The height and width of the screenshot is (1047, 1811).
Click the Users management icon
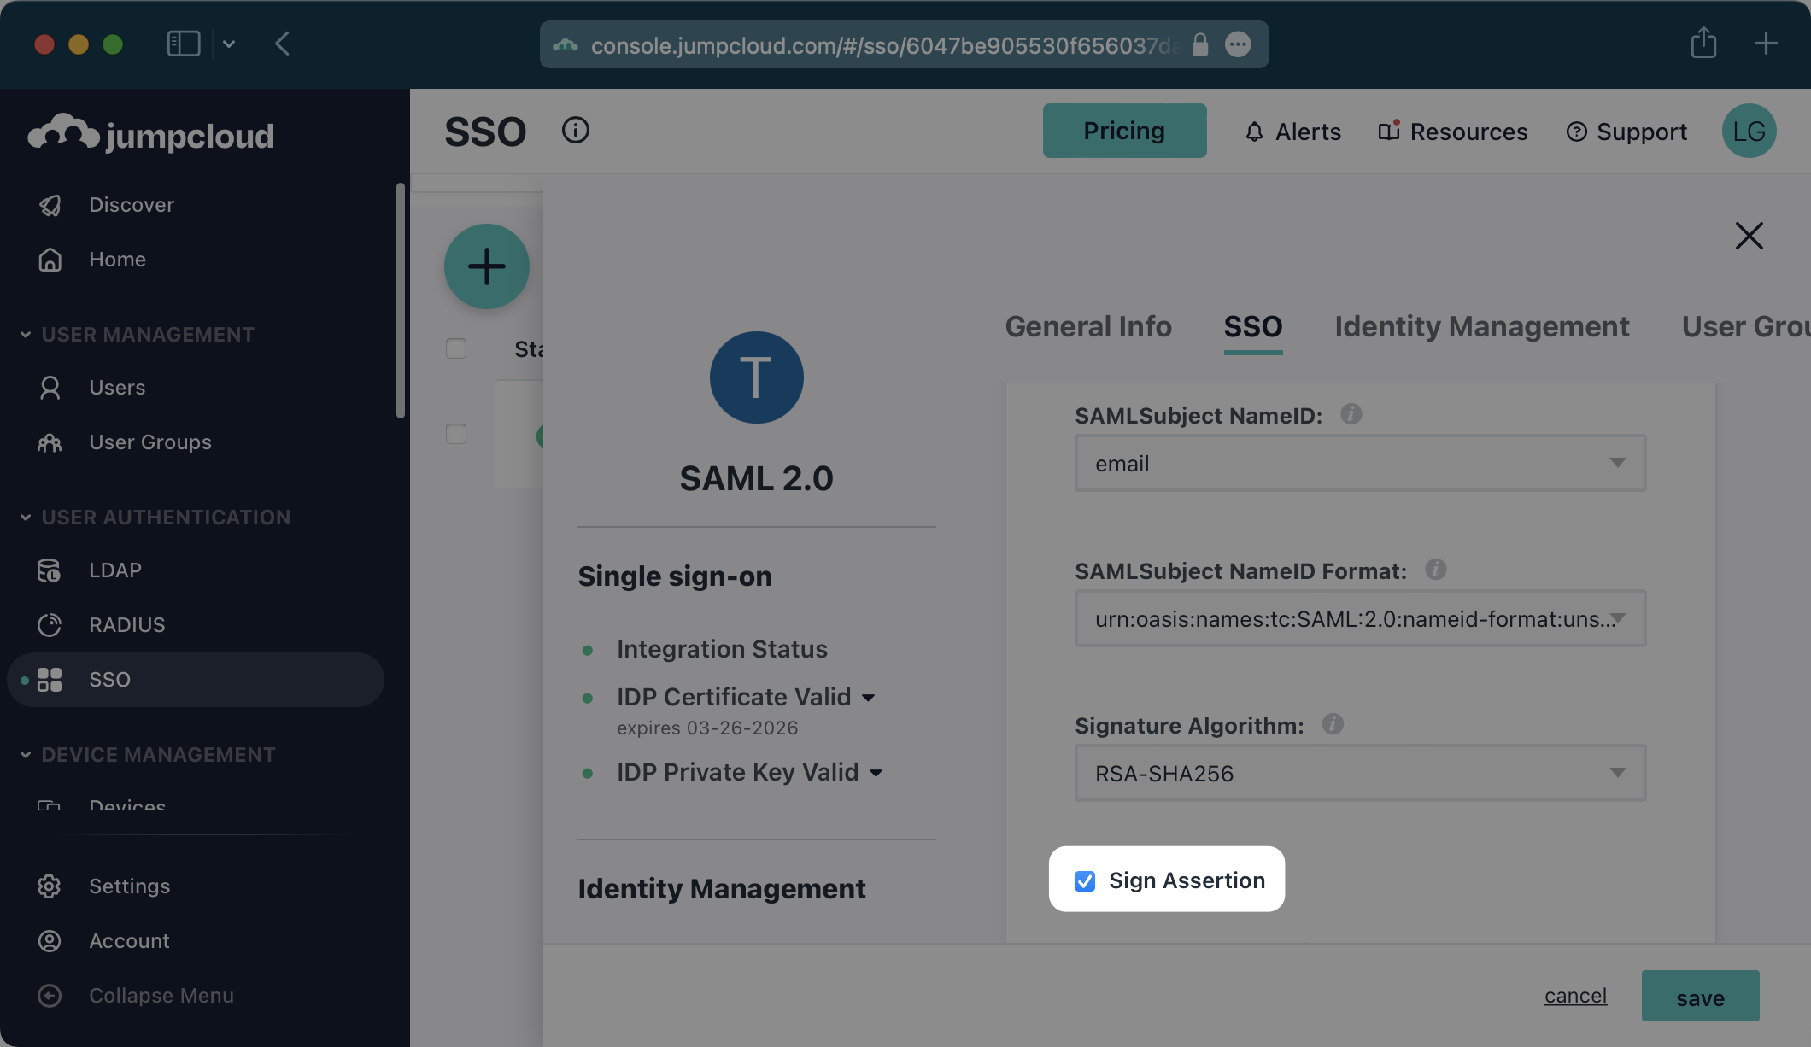[x=50, y=386]
